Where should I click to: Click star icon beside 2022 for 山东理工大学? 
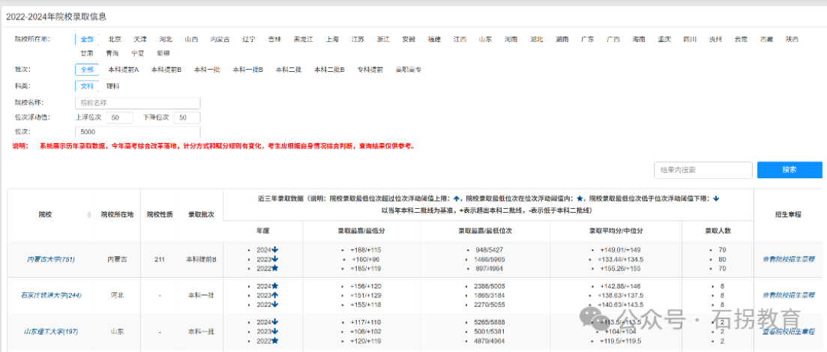point(275,341)
